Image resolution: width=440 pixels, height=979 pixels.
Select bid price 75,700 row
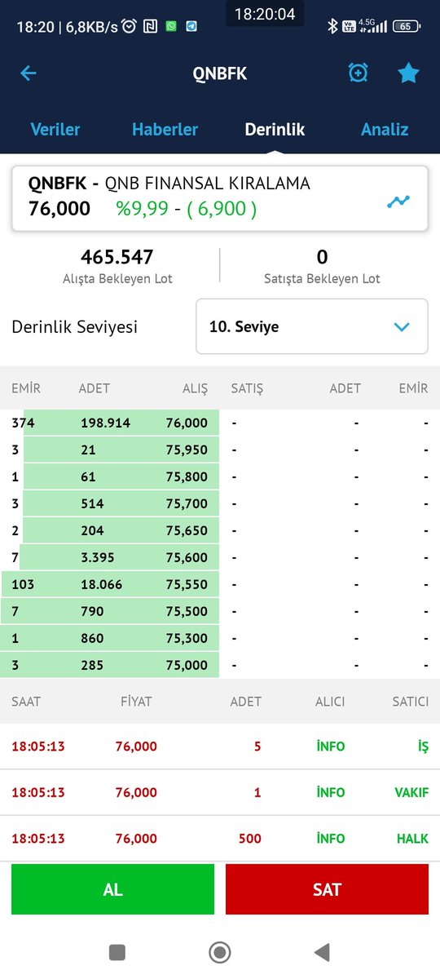[110, 503]
